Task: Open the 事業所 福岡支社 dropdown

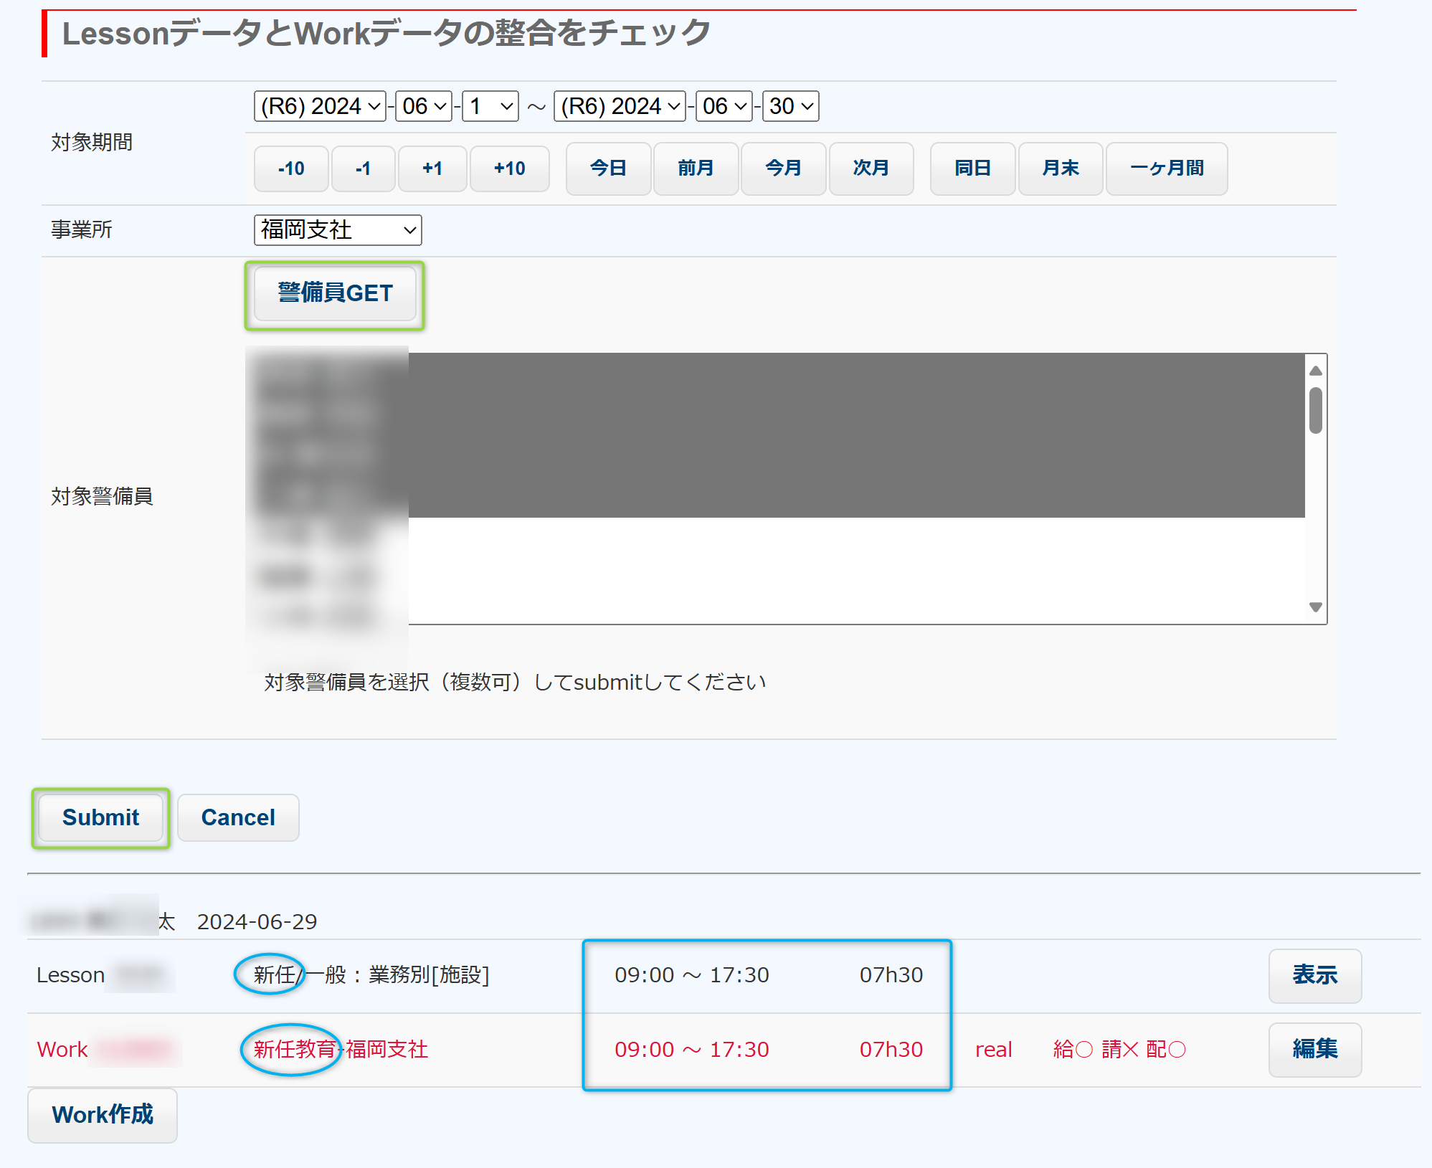Action: click(337, 230)
